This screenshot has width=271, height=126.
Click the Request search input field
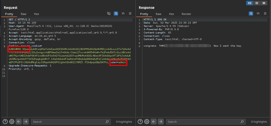click(69, 122)
